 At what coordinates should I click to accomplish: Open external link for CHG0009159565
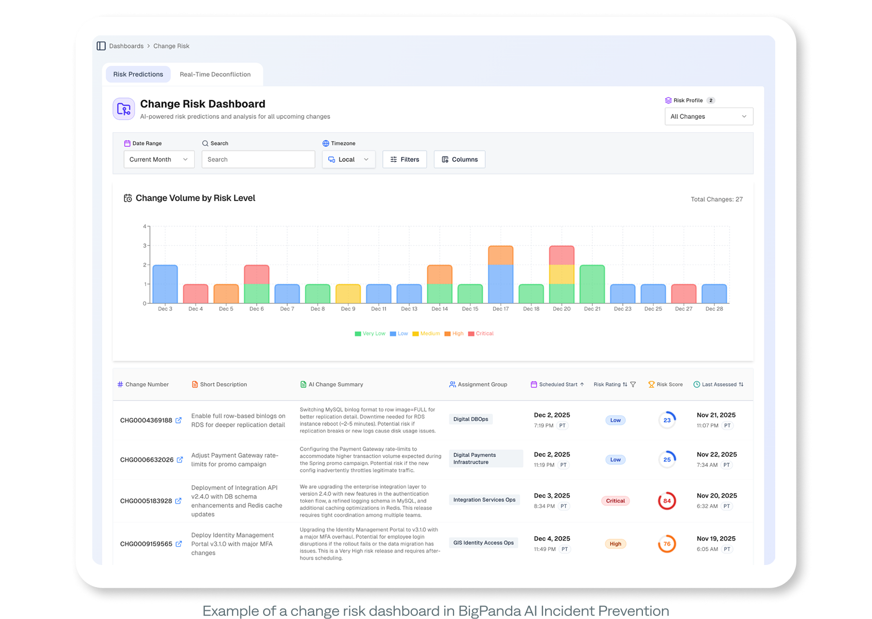[x=179, y=544]
